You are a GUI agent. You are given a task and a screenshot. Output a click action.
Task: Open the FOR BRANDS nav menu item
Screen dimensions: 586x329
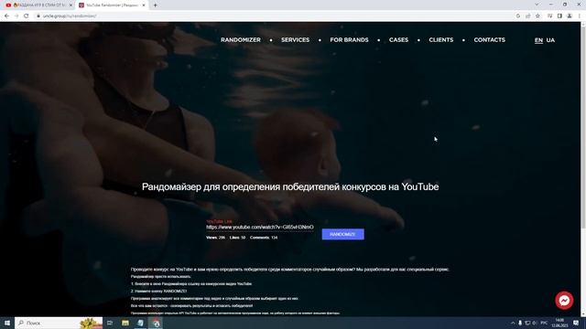click(349, 40)
